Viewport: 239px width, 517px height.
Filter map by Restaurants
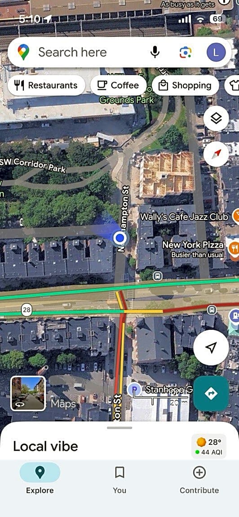(46, 85)
